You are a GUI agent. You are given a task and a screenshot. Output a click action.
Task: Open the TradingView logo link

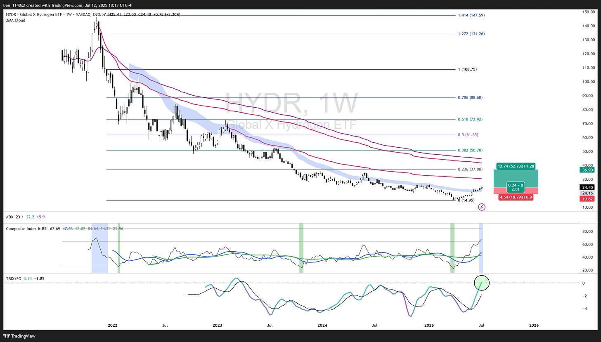[20, 335]
